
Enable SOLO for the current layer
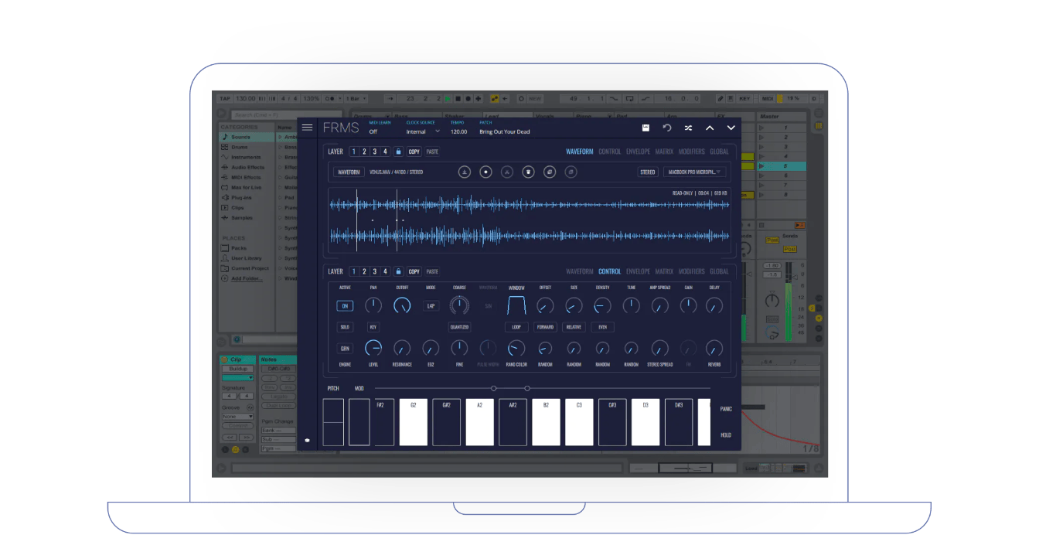[346, 327]
